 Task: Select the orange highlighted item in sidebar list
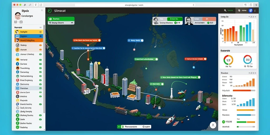pos(28,40)
